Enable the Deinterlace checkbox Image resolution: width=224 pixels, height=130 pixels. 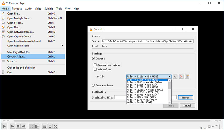pyautogui.click(x=95, y=70)
